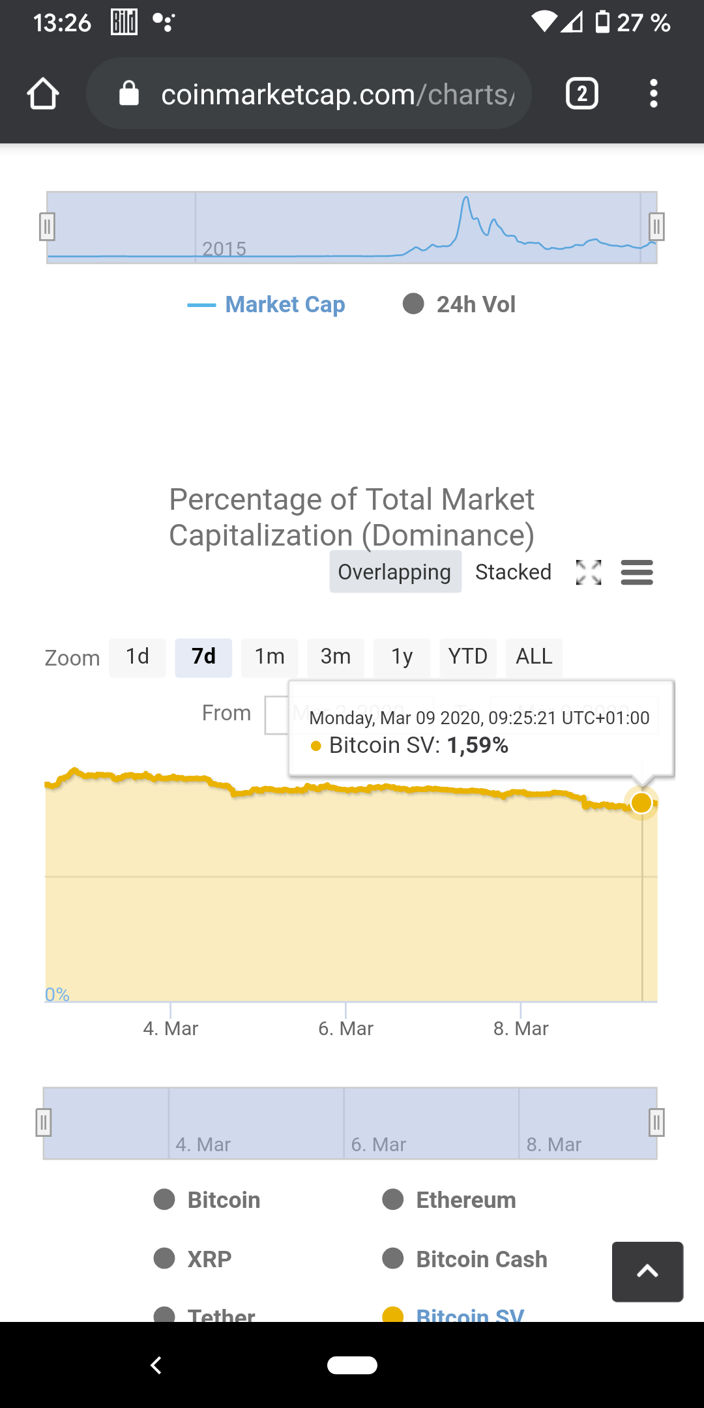
Task: Switch the dominance chart to Stacked view
Action: coord(514,572)
